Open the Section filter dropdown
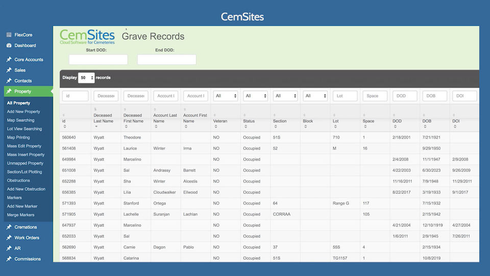The width and height of the screenshot is (490, 276). (x=285, y=96)
